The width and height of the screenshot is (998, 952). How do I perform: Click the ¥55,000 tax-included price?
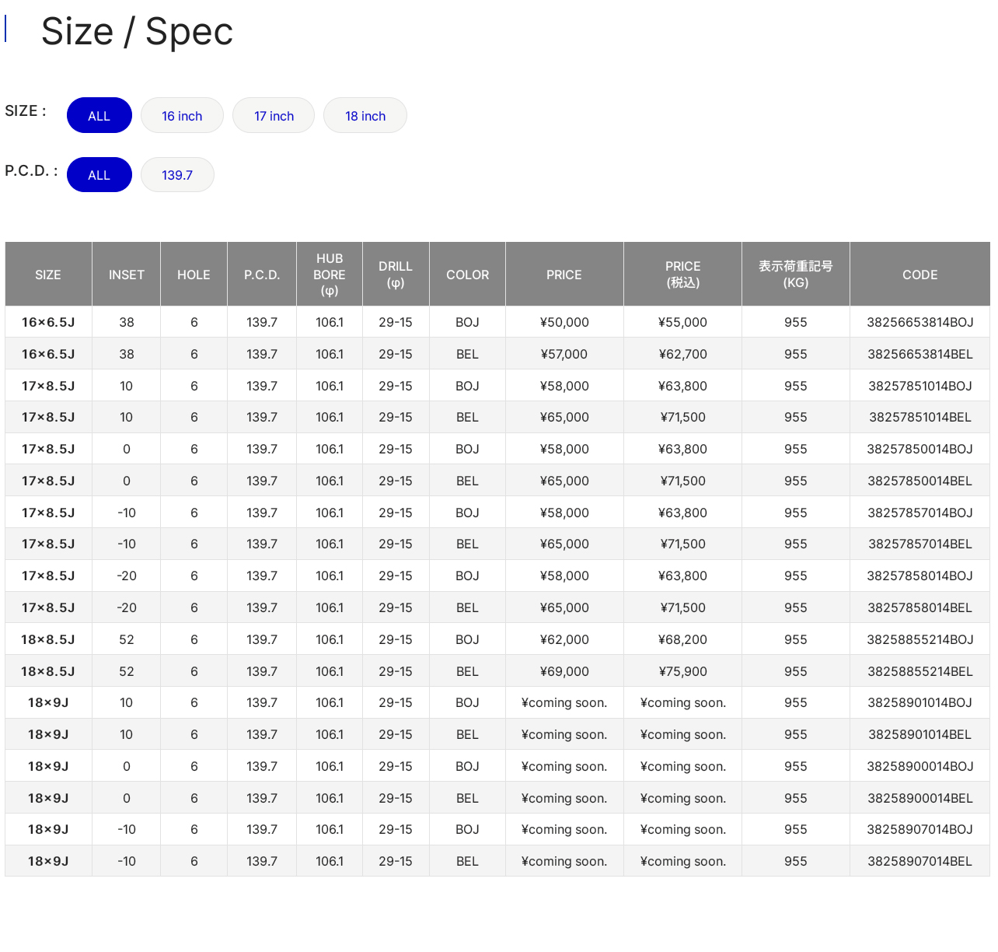[683, 322]
